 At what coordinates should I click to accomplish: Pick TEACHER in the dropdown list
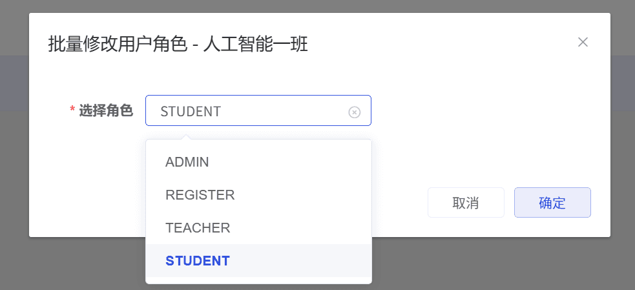point(198,228)
